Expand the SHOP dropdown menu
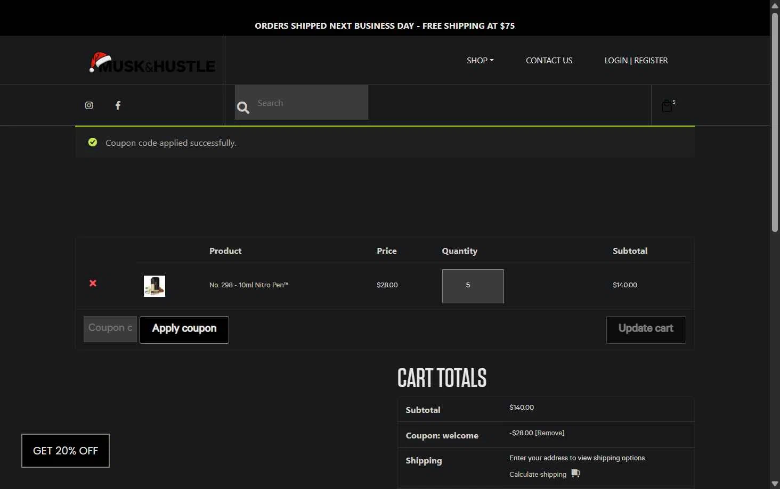The width and height of the screenshot is (780, 489). click(x=480, y=61)
